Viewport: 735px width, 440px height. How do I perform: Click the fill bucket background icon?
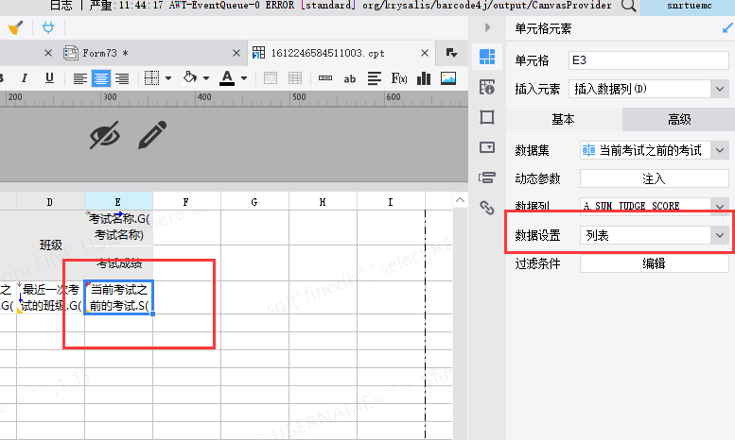pyautogui.click(x=190, y=77)
